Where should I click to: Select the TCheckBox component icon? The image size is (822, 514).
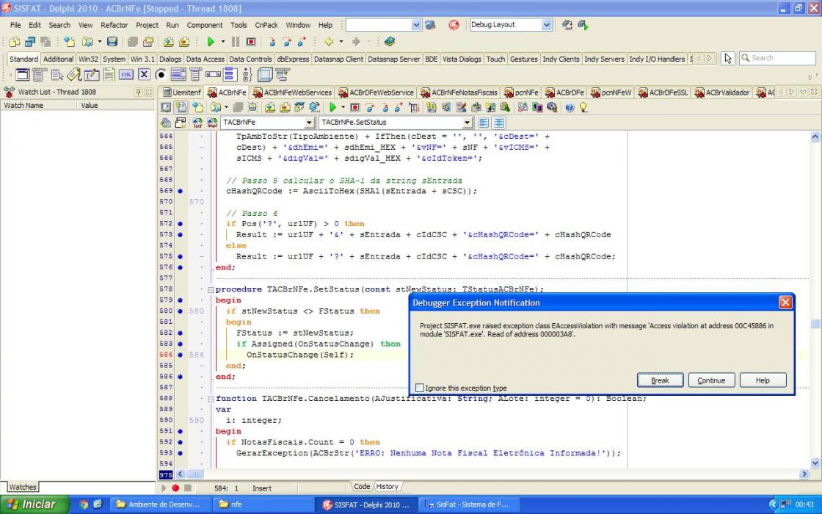pyautogui.click(x=144, y=74)
